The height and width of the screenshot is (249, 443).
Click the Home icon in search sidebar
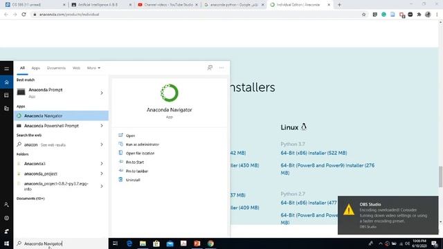(x=6, y=82)
